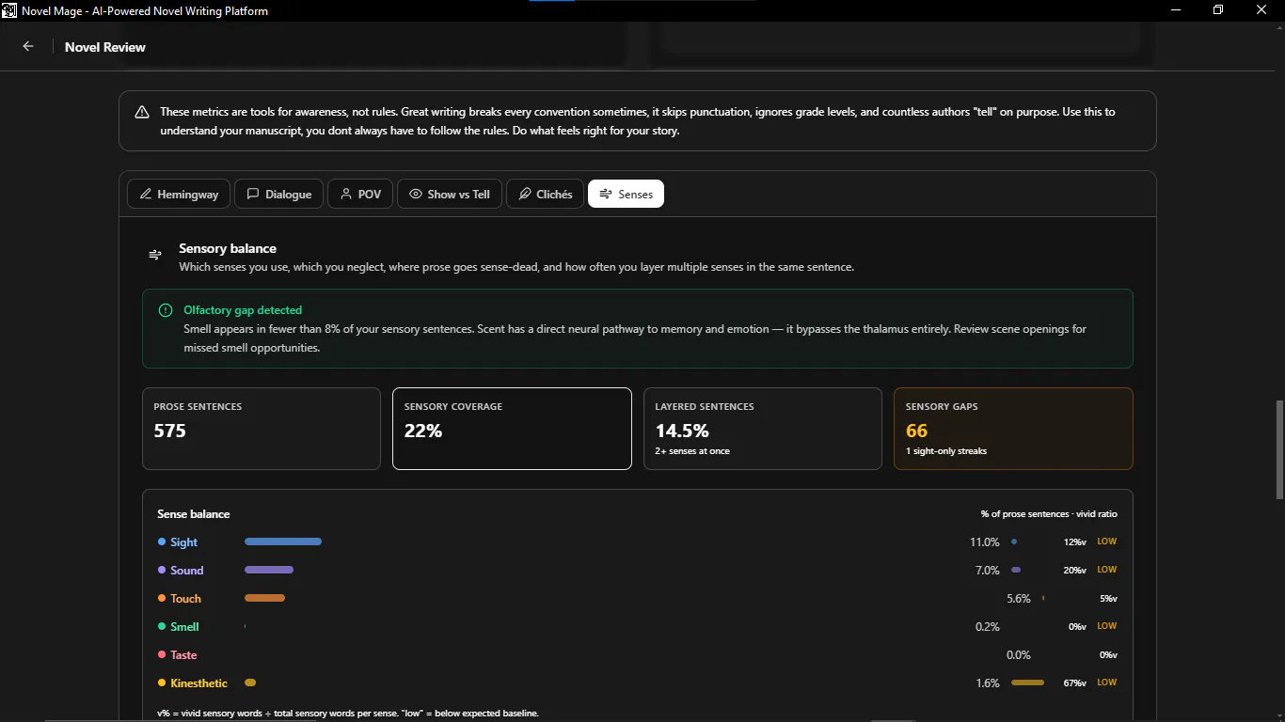This screenshot has height=722, width=1285.
Task: Click the 67%v Kinesthetic vivid ratio
Action: tap(1075, 683)
